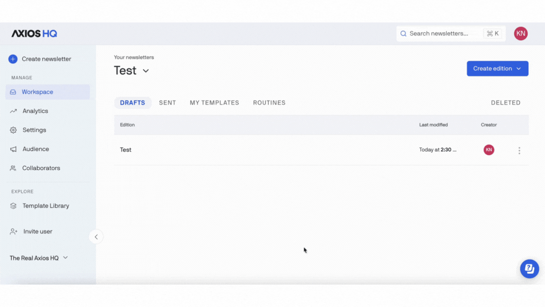Switch to the Drafts tab
Screen dimensions: 545x307
[x=132, y=103]
